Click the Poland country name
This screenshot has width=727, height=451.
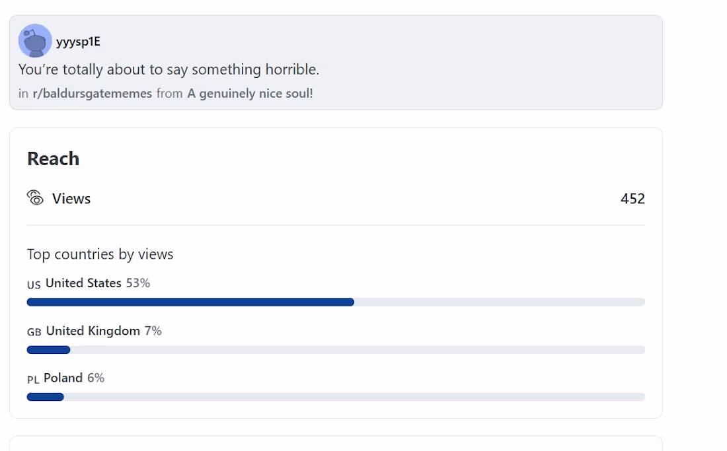pyautogui.click(x=63, y=378)
